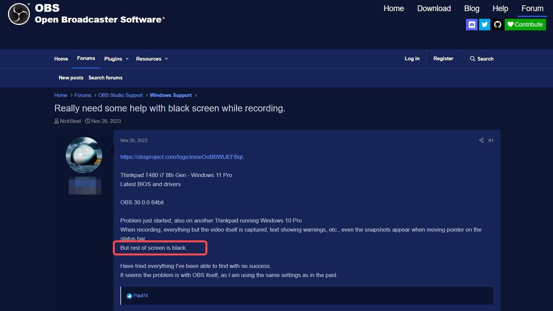Click Home in the forum navigation bar

point(61,59)
